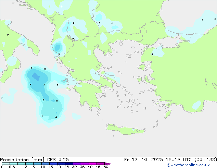Image resolution: width=217 pixels, height=168 pixels.
Task: Open the weatheronline.co.uk copyright link
Action: click(188, 165)
